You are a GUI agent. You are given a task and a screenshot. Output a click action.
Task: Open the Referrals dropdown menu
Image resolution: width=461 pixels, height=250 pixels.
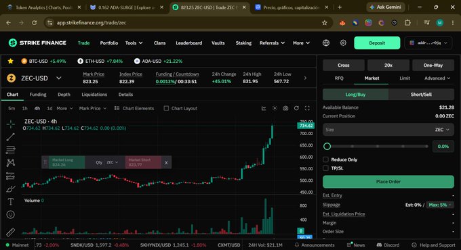(272, 43)
